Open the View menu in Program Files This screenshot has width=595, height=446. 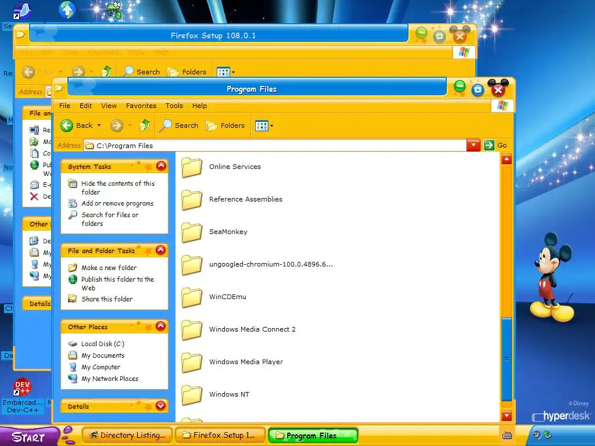coord(109,106)
